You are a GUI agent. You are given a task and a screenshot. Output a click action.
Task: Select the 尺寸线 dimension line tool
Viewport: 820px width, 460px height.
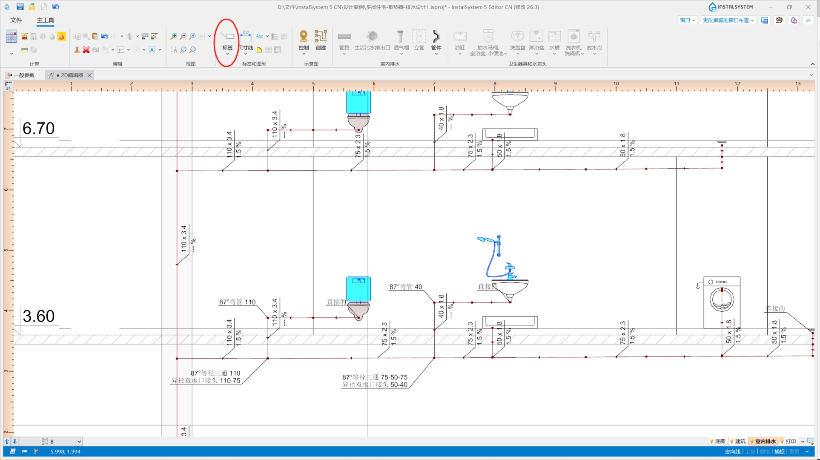click(x=246, y=41)
